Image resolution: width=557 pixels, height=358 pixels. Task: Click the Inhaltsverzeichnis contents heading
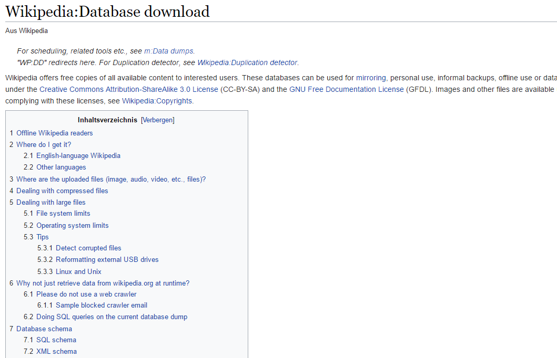click(107, 120)
